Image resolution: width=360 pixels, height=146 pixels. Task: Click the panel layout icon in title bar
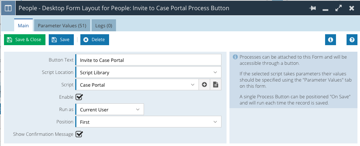[8, 8]
